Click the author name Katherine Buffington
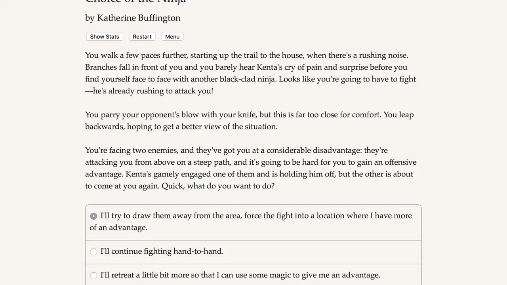507x285 pixels. click(x=139, y=18)
